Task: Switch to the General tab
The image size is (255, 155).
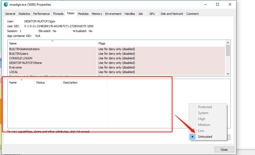Action: [x=10, y=14]
